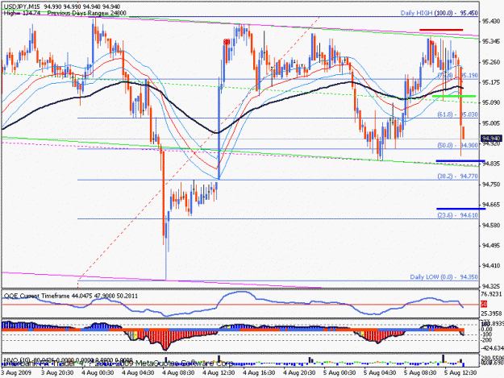The height and width of the screenshot is (378, 504).
Task: Click the 5 Aug 12:30 time axis label
Action: click(460, 372)
